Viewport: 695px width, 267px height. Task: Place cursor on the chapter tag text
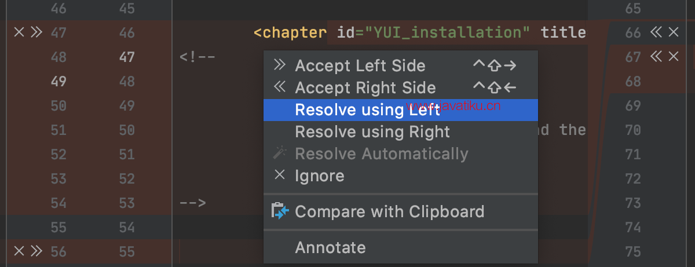click(x=290, y=32)
